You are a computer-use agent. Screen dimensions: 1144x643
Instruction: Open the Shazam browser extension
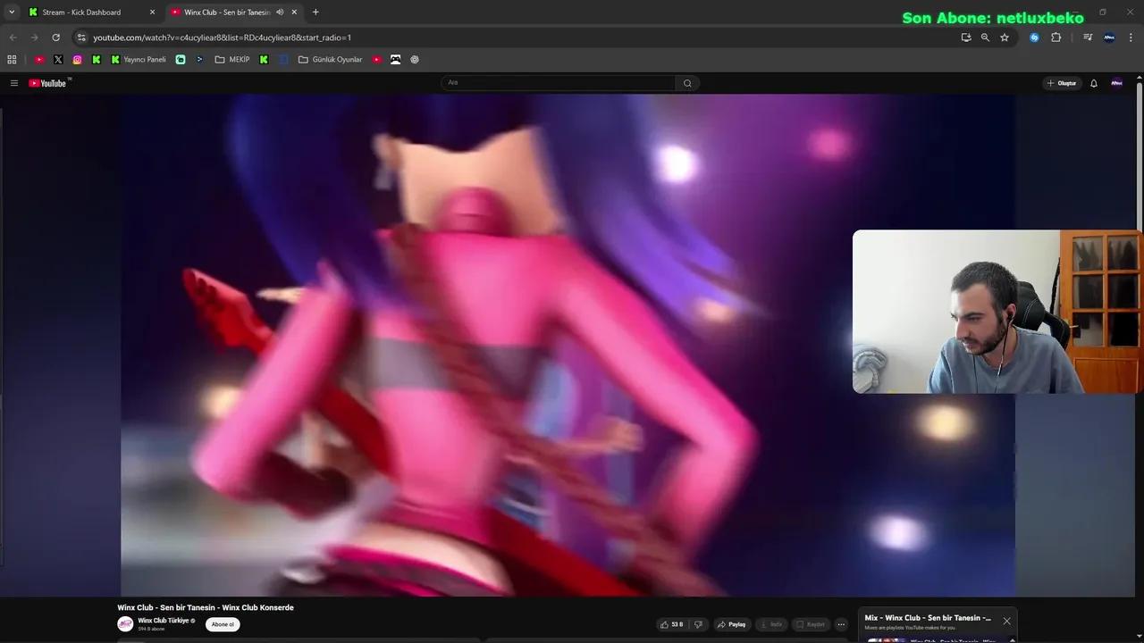pyautogui.click(x=1034, y=38)
